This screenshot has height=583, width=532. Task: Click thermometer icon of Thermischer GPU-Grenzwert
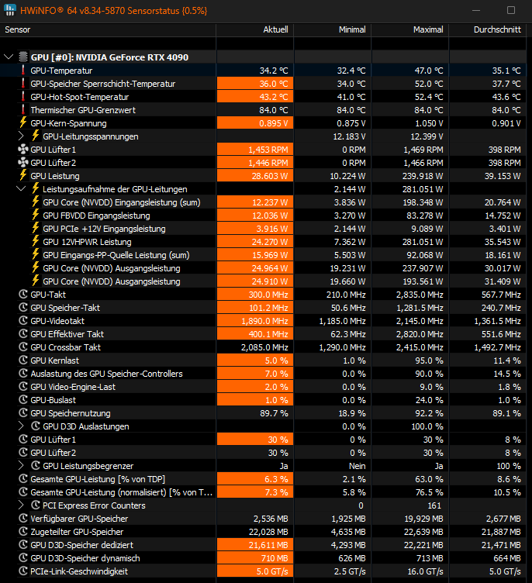point(23,109)
